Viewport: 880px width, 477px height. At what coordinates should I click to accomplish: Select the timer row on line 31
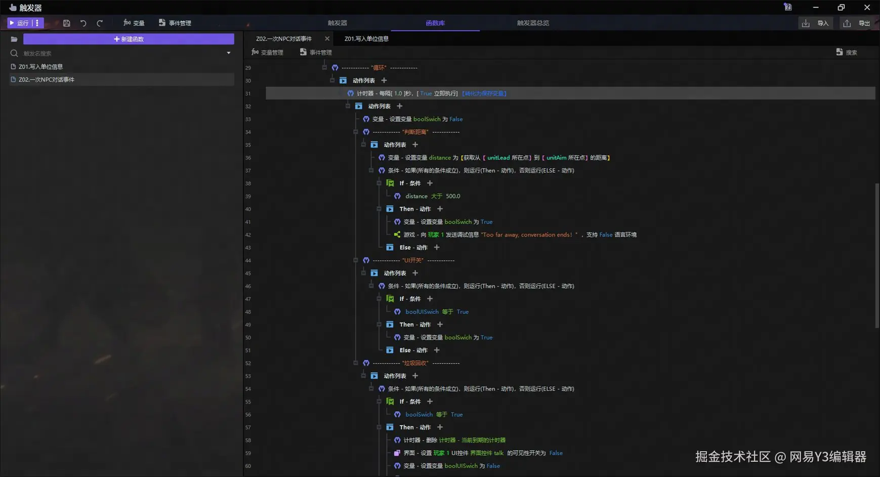570,94
